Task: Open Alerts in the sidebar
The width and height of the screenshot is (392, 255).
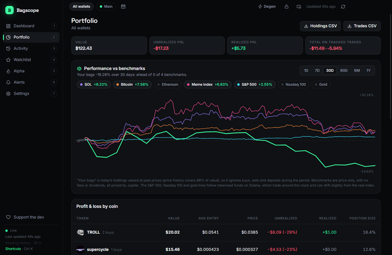Action: point(31,82)
